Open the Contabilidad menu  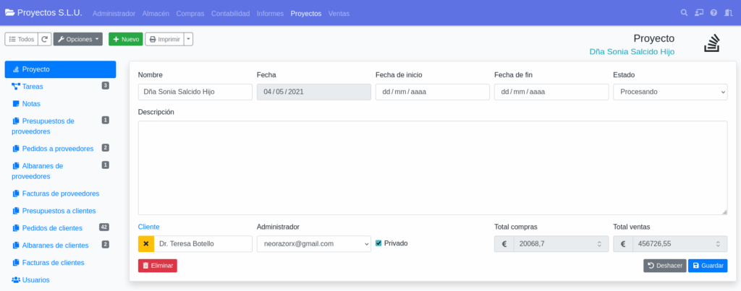230,14
